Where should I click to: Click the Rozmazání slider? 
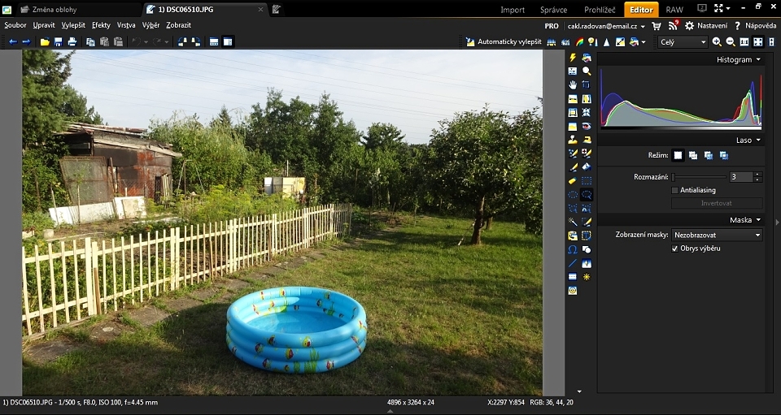699,177
